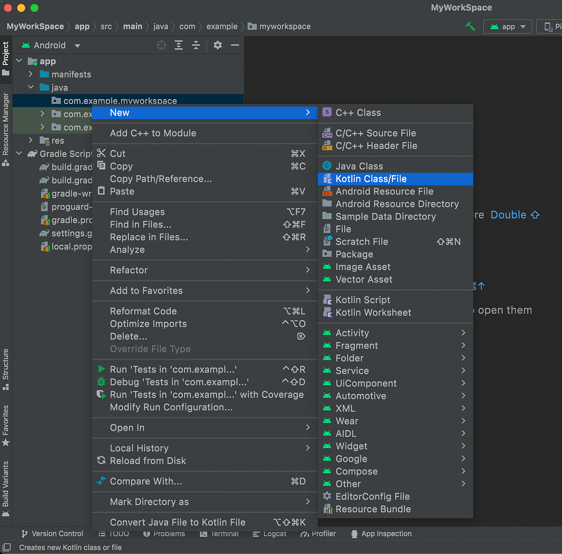Image resolution: width=562 pixels, height=554 pixels.
Task: Open the Structure tool window
Action: point(6,369)
